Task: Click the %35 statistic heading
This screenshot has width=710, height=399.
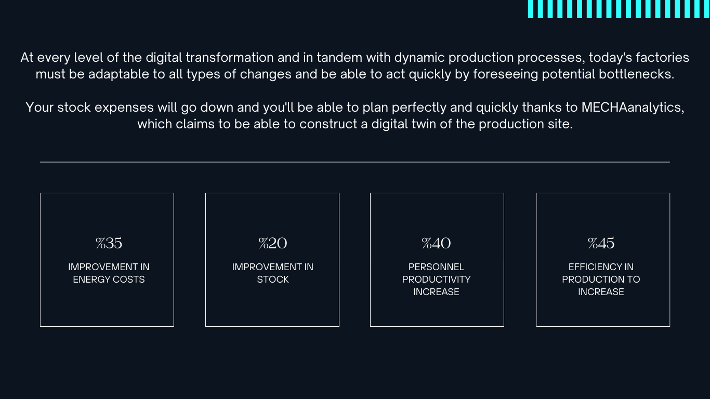Action: [x=109, y=243]
